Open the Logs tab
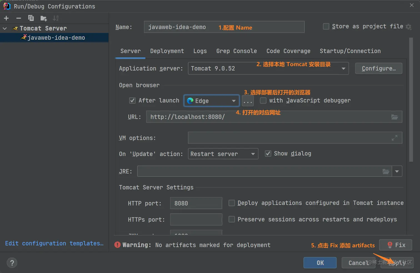Viewport: 420px width, 273px height. point(200,51)
